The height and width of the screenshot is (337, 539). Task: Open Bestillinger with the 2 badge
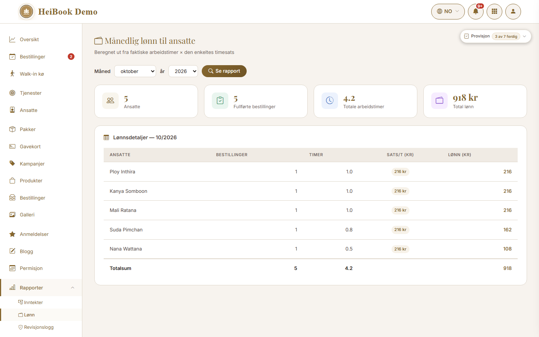coord(41,57)
